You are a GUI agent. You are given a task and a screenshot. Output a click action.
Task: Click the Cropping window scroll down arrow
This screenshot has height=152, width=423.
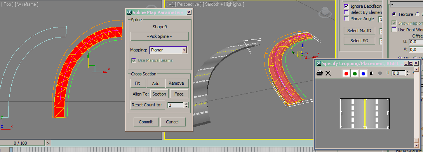point(416,145)
